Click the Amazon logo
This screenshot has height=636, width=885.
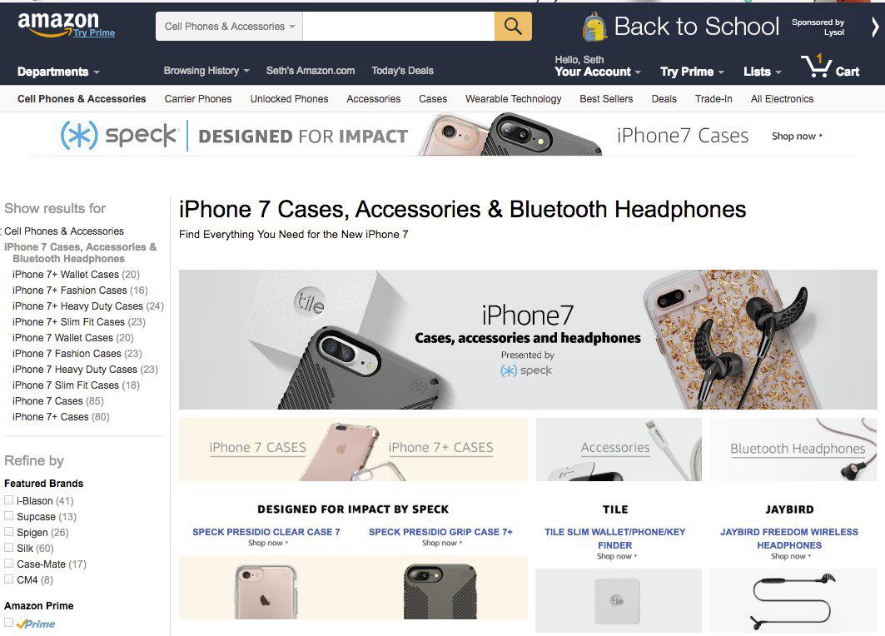coord(58,25)
